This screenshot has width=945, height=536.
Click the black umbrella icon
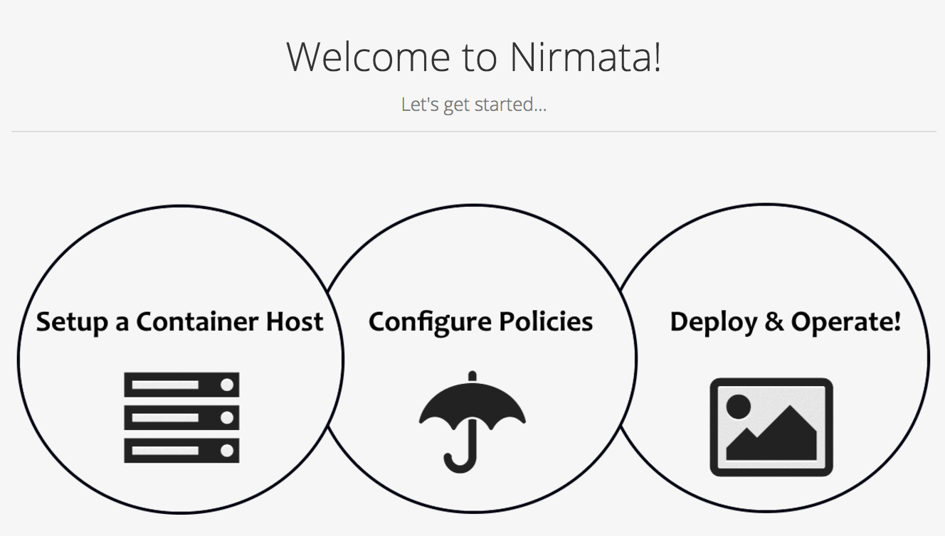[x=472, y=421]
